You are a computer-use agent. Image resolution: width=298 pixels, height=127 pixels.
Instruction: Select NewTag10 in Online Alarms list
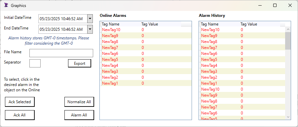coord(146,30)
